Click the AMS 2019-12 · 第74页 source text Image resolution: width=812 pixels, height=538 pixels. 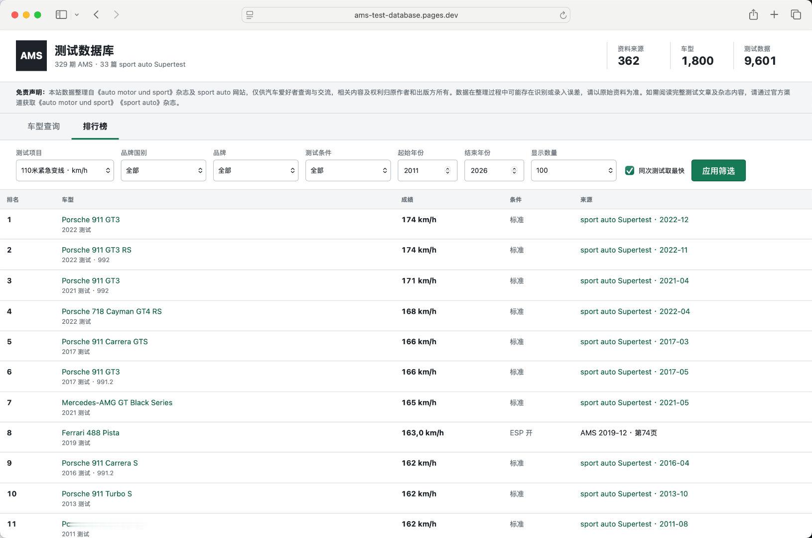pyautogui.click(x=619, y=433)
